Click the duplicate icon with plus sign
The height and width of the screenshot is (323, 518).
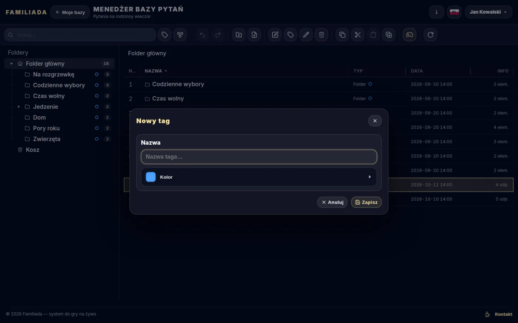click(389, 35)
